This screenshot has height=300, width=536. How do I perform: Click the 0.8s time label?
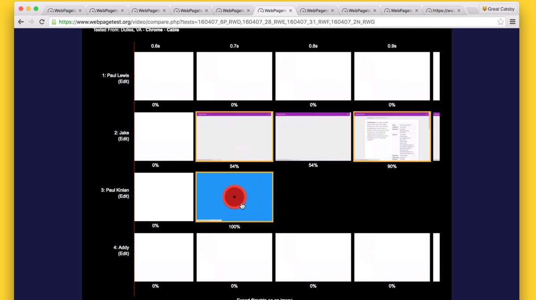pyautogui.click(x=313, y=46)
